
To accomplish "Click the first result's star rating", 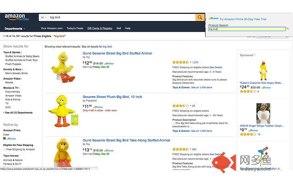I will coord(179,62).
